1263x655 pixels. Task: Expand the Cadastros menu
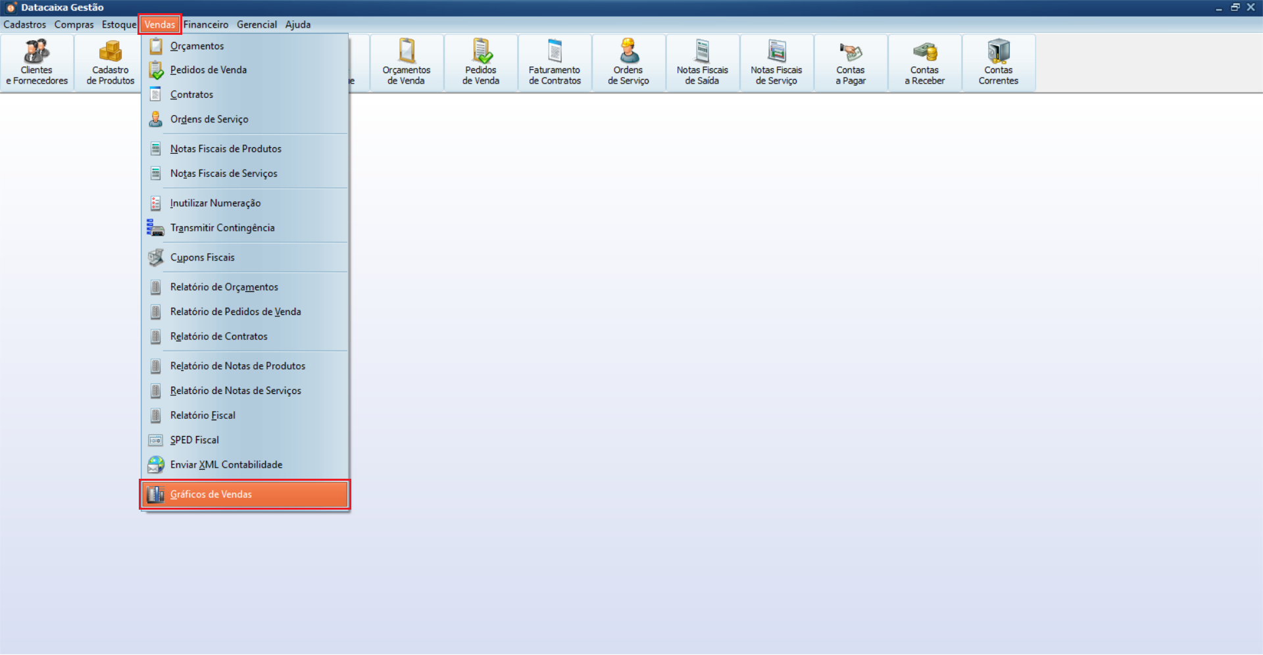(25, 25)
